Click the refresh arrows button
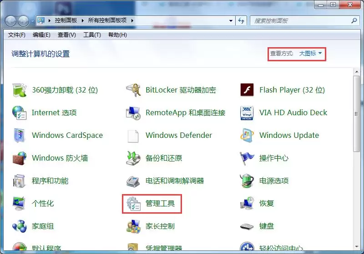 (x=241, y=21)
